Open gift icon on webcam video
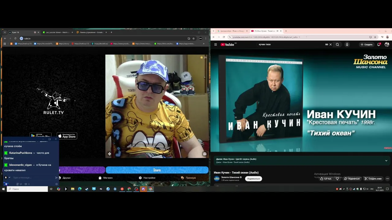 click(205, 154)
